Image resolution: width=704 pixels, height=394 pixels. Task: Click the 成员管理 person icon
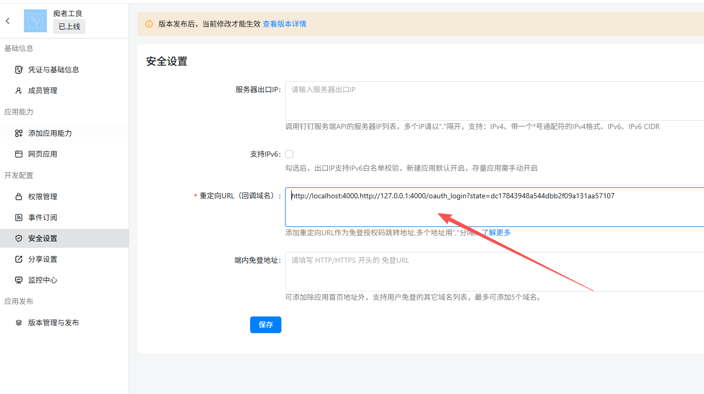click(x=19, y=91)
